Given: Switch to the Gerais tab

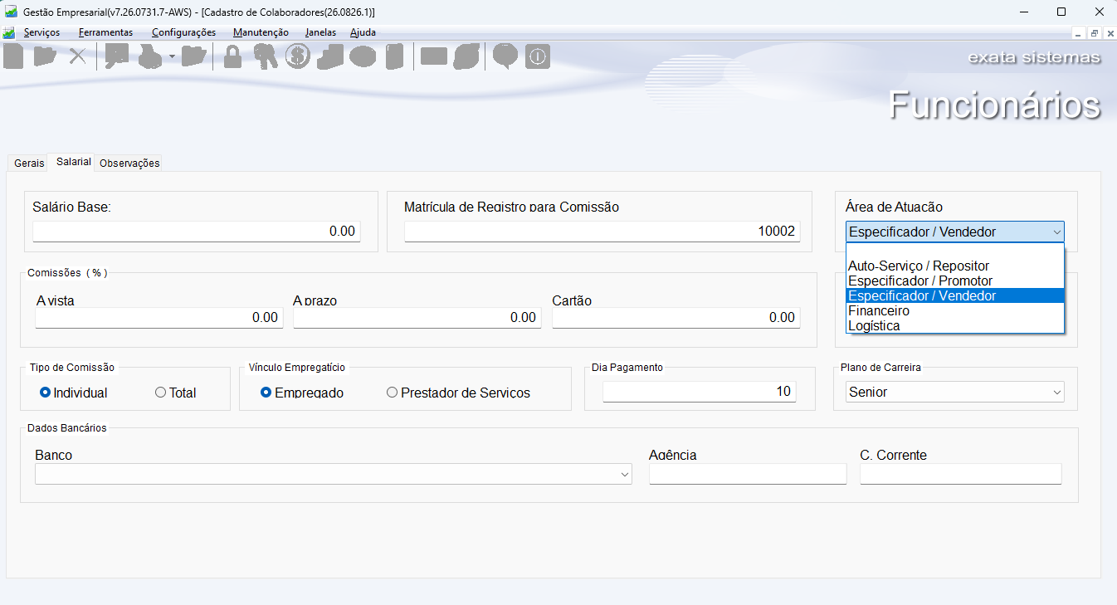Looking at the screenshot, I should tap(29, 163).
